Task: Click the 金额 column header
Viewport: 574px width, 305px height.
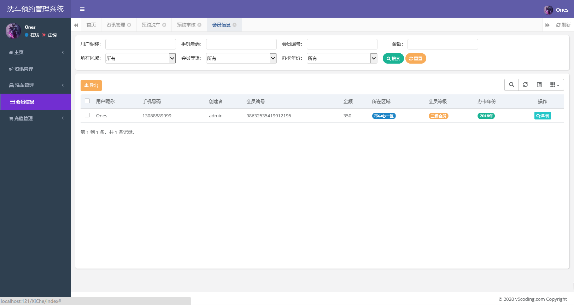Action: [348, 101]
